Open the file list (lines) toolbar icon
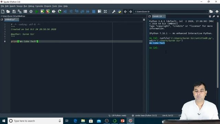Screen dimensions: 220x124 pos(25,11)
